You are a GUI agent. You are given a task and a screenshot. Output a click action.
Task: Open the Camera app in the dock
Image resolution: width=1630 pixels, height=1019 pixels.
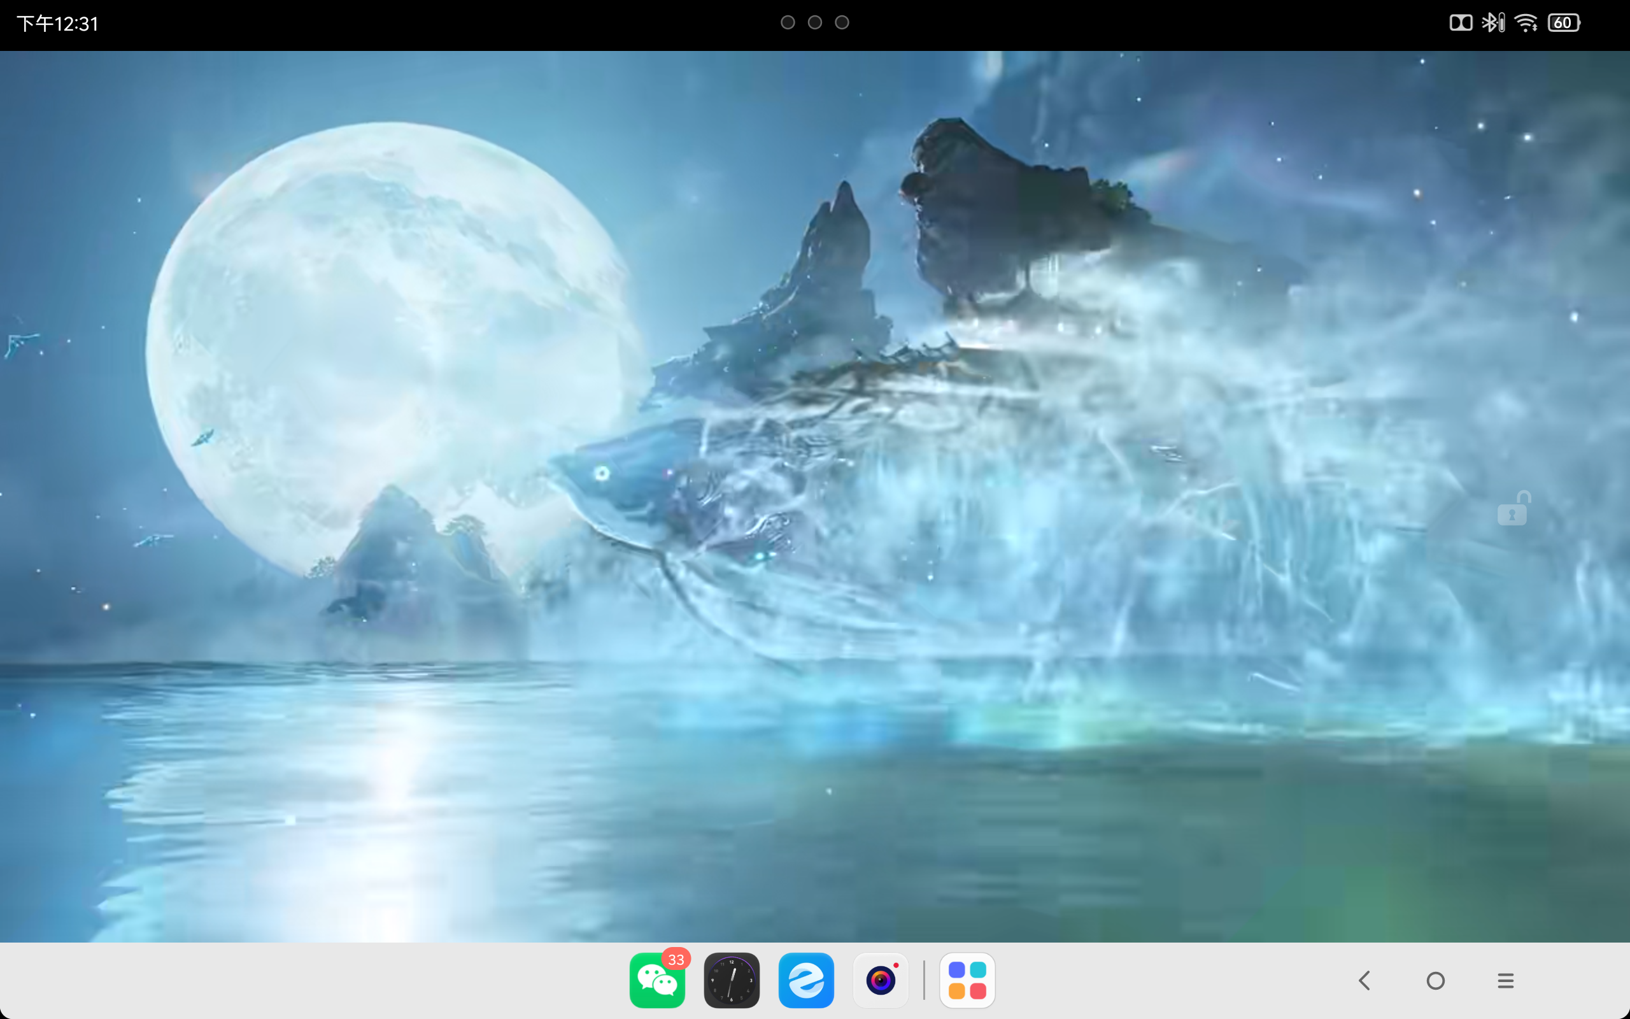[881, 980]
